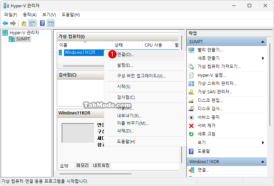
Task: Open the 도움말(H) menu in the menu bar
Action: pos(71,15)
